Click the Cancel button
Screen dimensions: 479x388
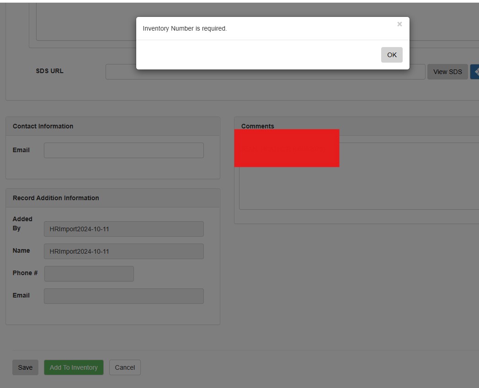pos(125,367)
